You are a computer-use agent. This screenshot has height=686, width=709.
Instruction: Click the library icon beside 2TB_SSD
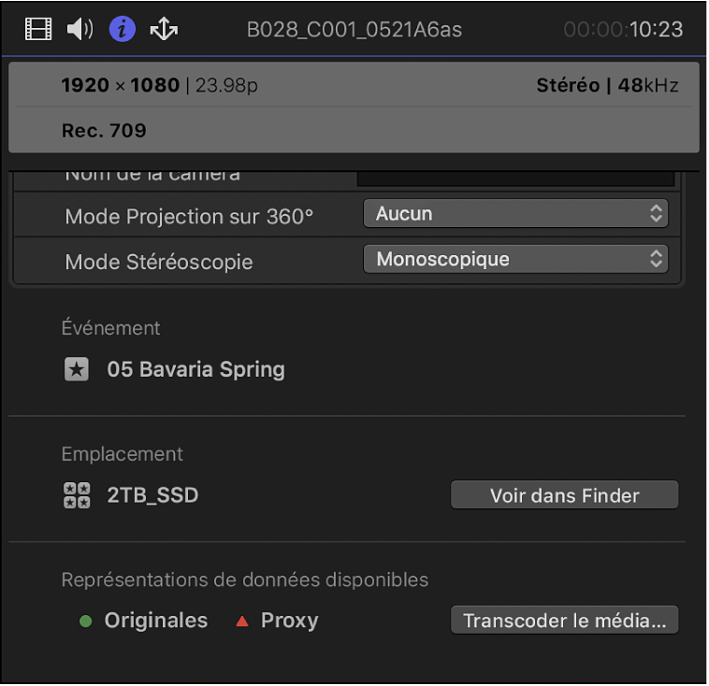point(76,495)
